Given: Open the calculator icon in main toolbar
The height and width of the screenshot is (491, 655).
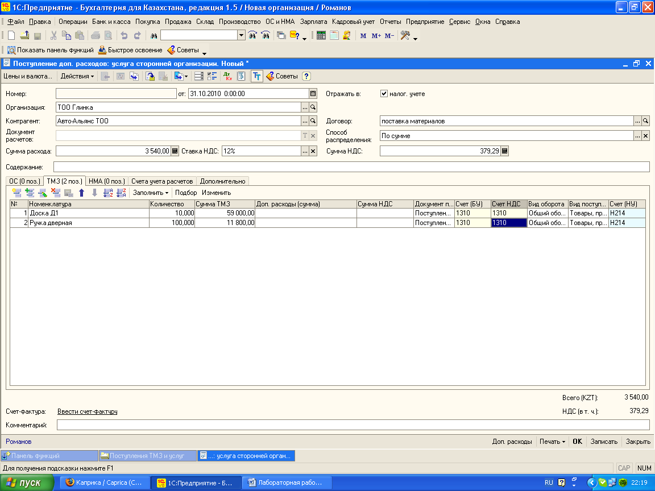Looking at the screenshot, I should (321, 36).
